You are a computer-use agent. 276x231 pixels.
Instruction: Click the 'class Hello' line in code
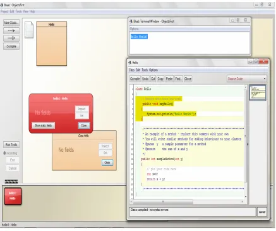pos(143,89)
